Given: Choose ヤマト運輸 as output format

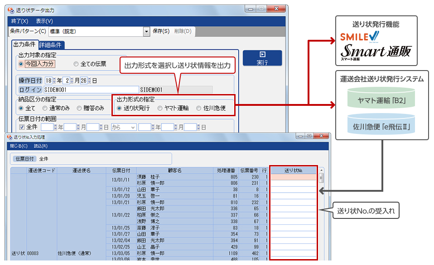Looking at the screenshot, I should [160, 109].
